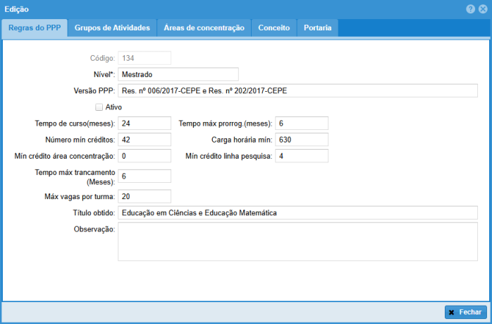Viewport: 492px width, 324px height.
Task: Click the Tempo máx prorrog.(meses) field
Action: 302,124
